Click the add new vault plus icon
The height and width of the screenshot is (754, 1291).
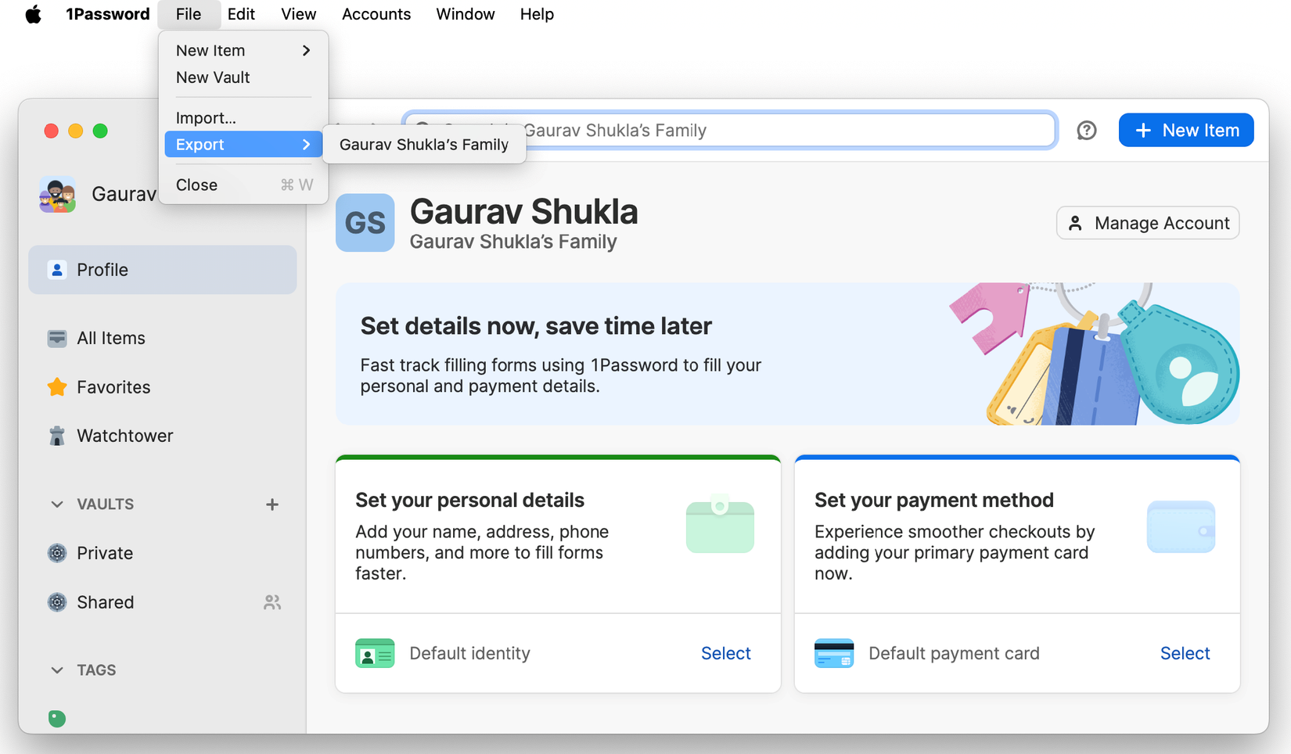tap(272, 504)
